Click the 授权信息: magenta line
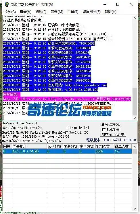The image size is (140, 214). click(11, 94)
